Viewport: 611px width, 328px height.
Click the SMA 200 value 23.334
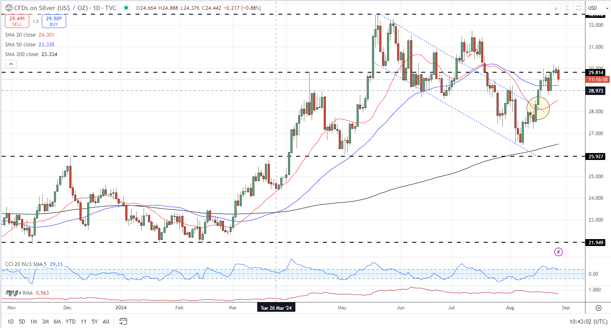click(49, 54)
